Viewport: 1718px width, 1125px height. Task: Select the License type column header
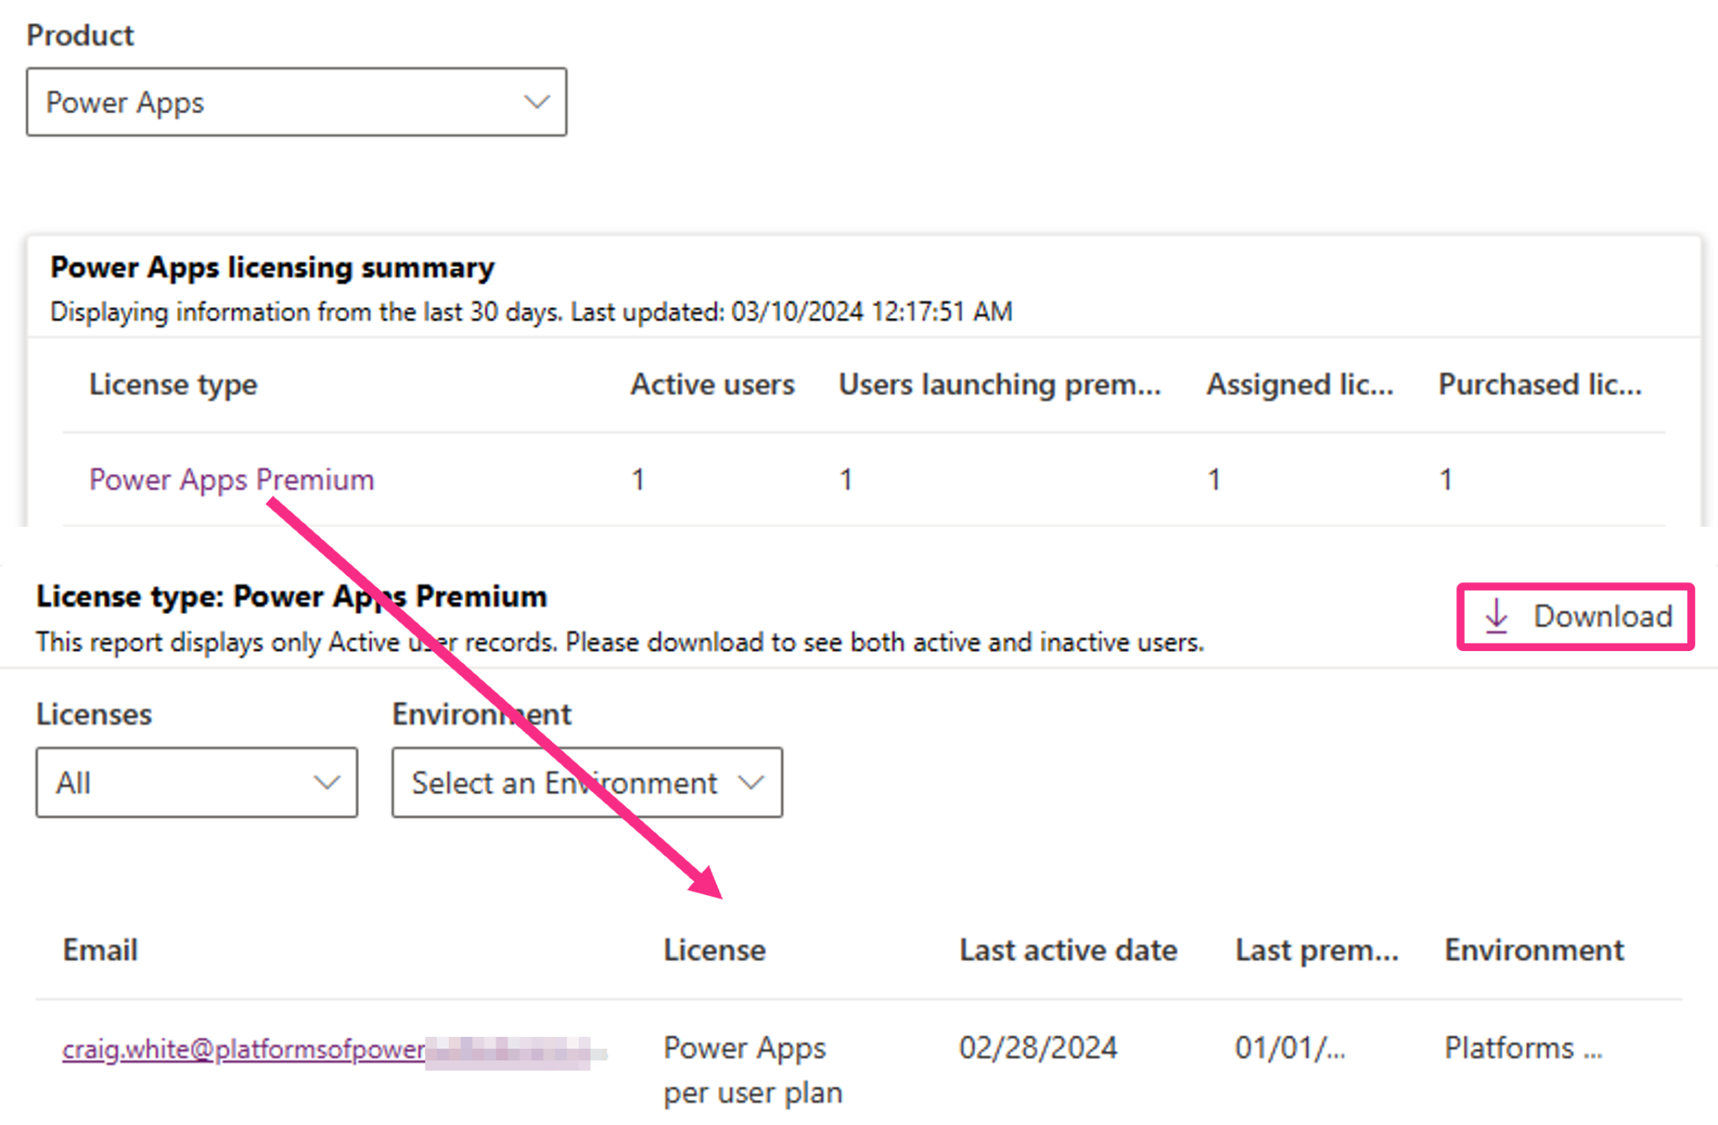click(x=173, y=384)
